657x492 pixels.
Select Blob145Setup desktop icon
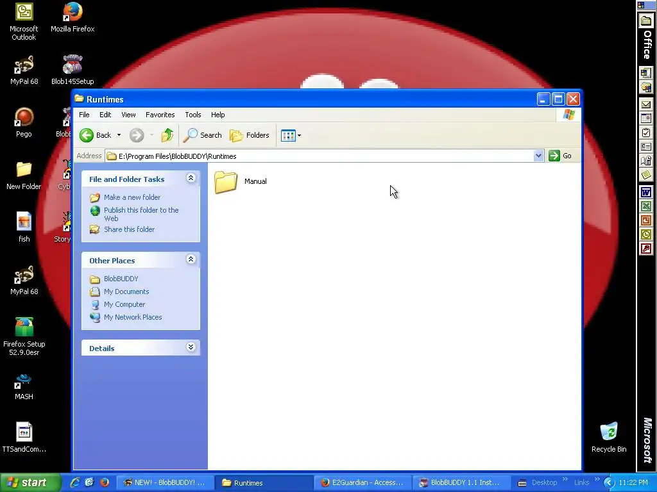(x=73, y=70)
